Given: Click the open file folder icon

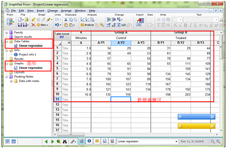Looking at the screenshot, I should point(26,20).
